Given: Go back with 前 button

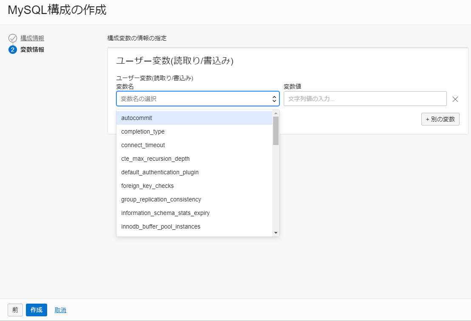Looking at the screenshot, I should coord(15,310).
